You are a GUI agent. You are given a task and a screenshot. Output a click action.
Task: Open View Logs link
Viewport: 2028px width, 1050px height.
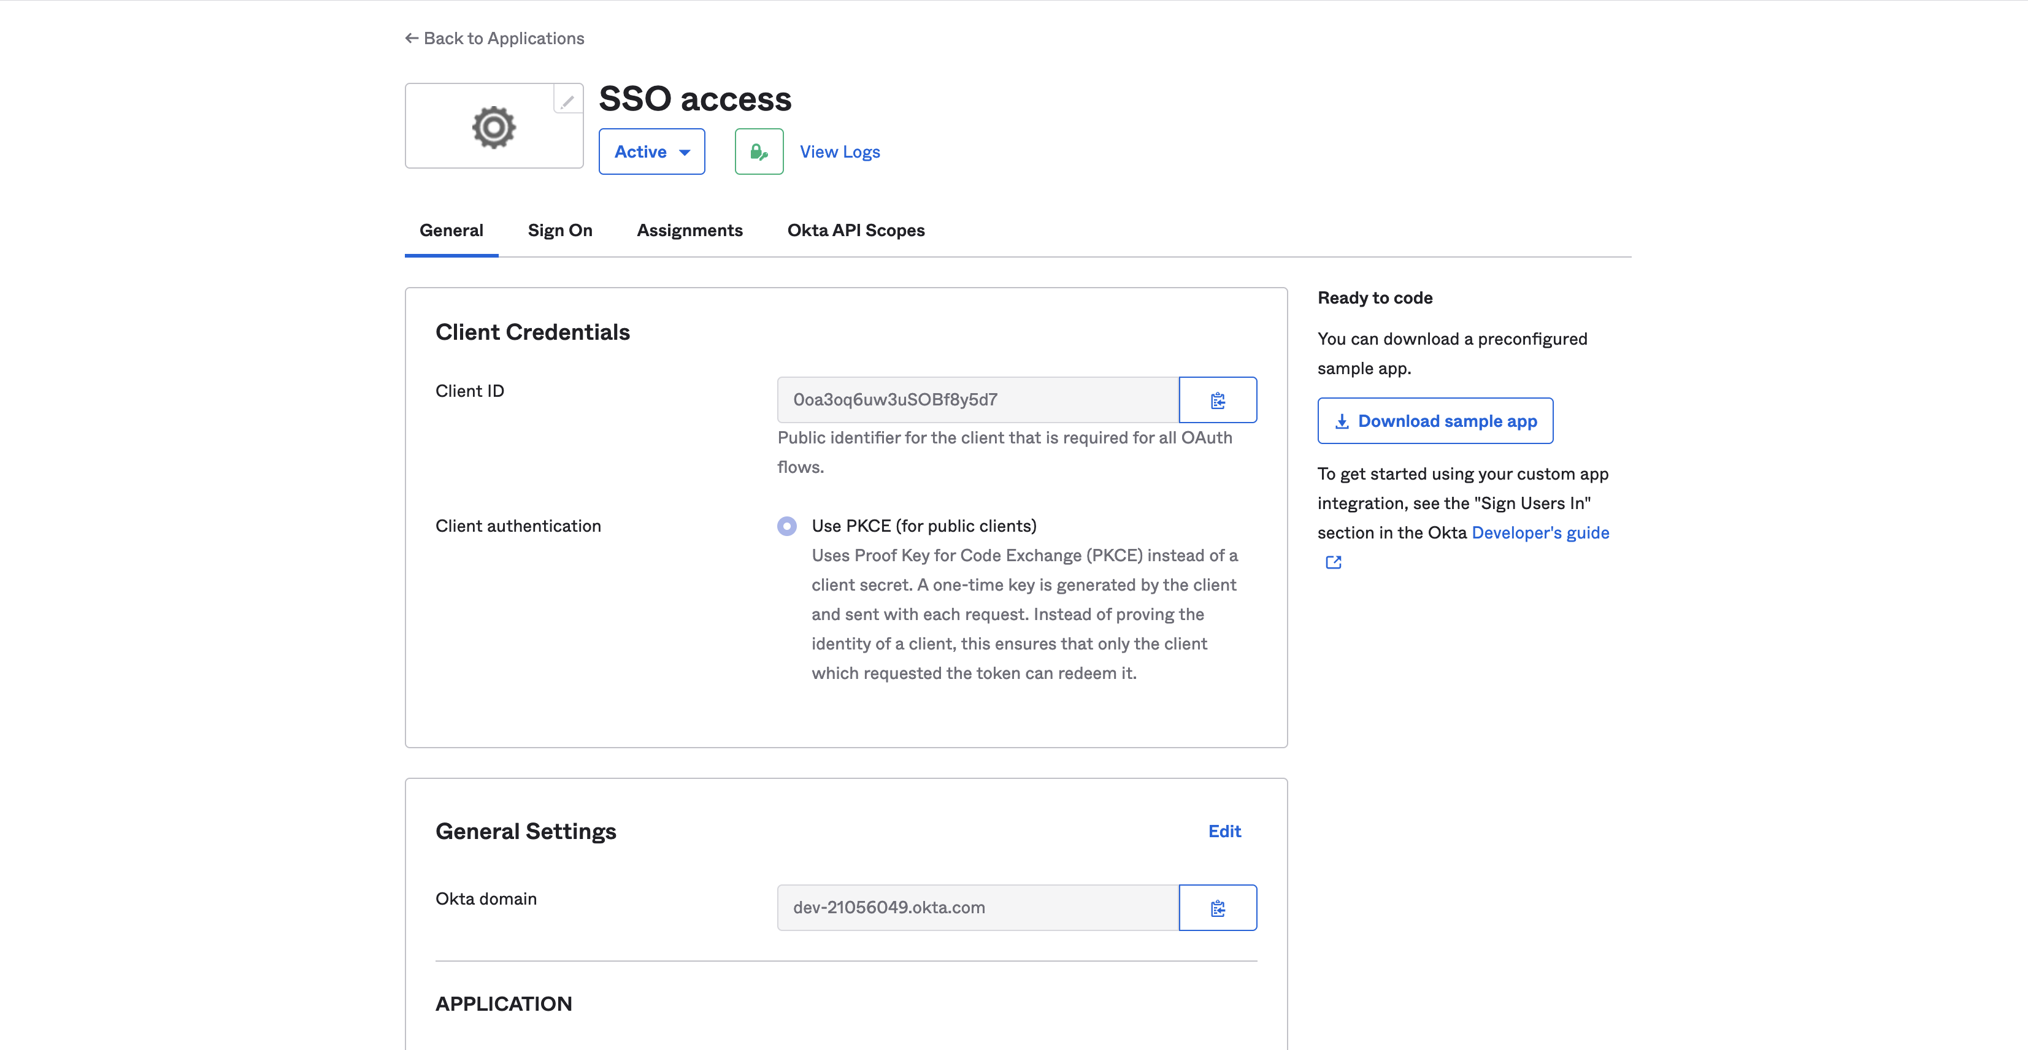[840, 151]
